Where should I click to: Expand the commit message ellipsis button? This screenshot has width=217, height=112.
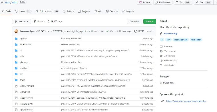102,31
